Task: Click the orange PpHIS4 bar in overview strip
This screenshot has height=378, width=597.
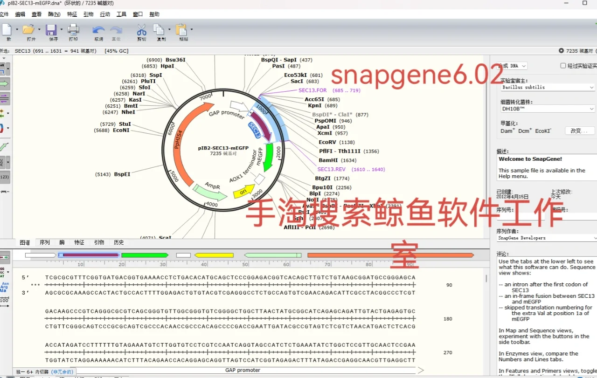Action: [391, 255]
